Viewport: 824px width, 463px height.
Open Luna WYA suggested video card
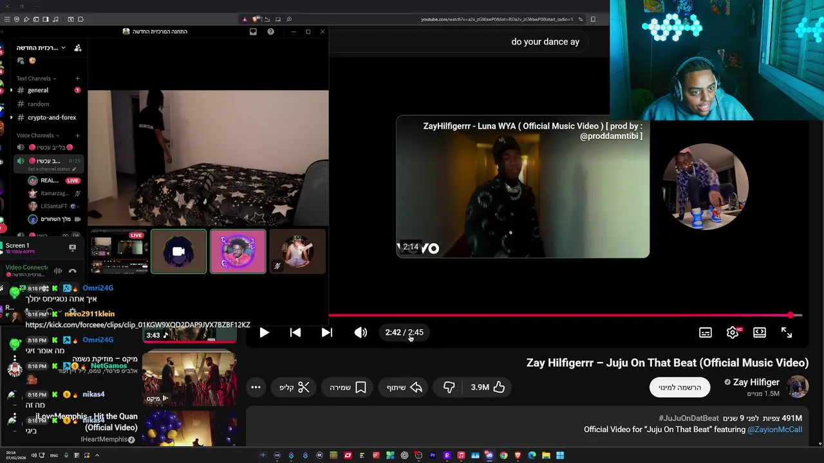click(x=523, y=186)
